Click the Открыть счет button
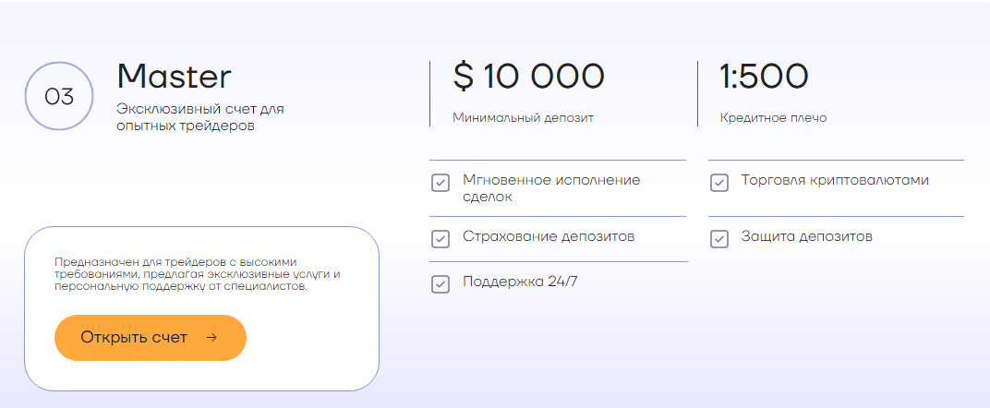This screenshot has height=408, width=990. click(x=151, y=338)
